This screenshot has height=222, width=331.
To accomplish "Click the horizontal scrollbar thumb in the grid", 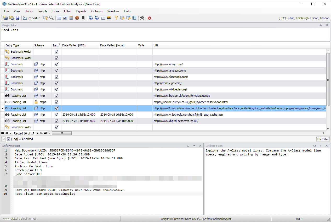I will coord(62,133).
